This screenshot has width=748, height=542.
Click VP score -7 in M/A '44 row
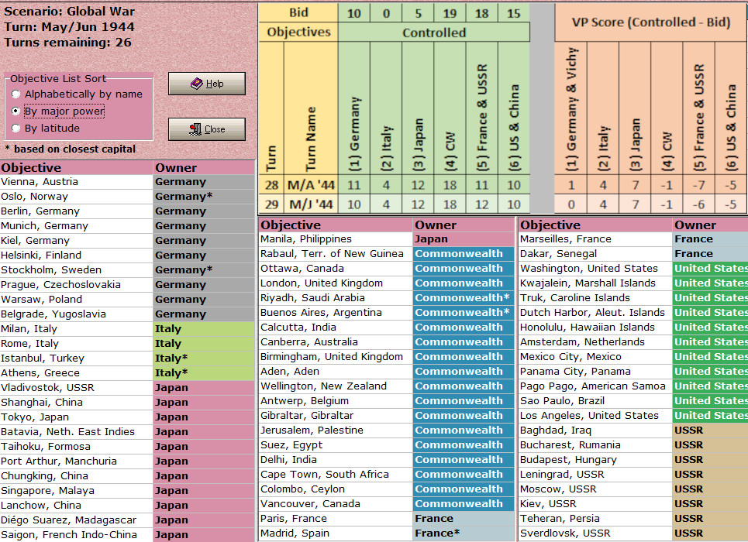pyautogui.click(x=699, y=185)
